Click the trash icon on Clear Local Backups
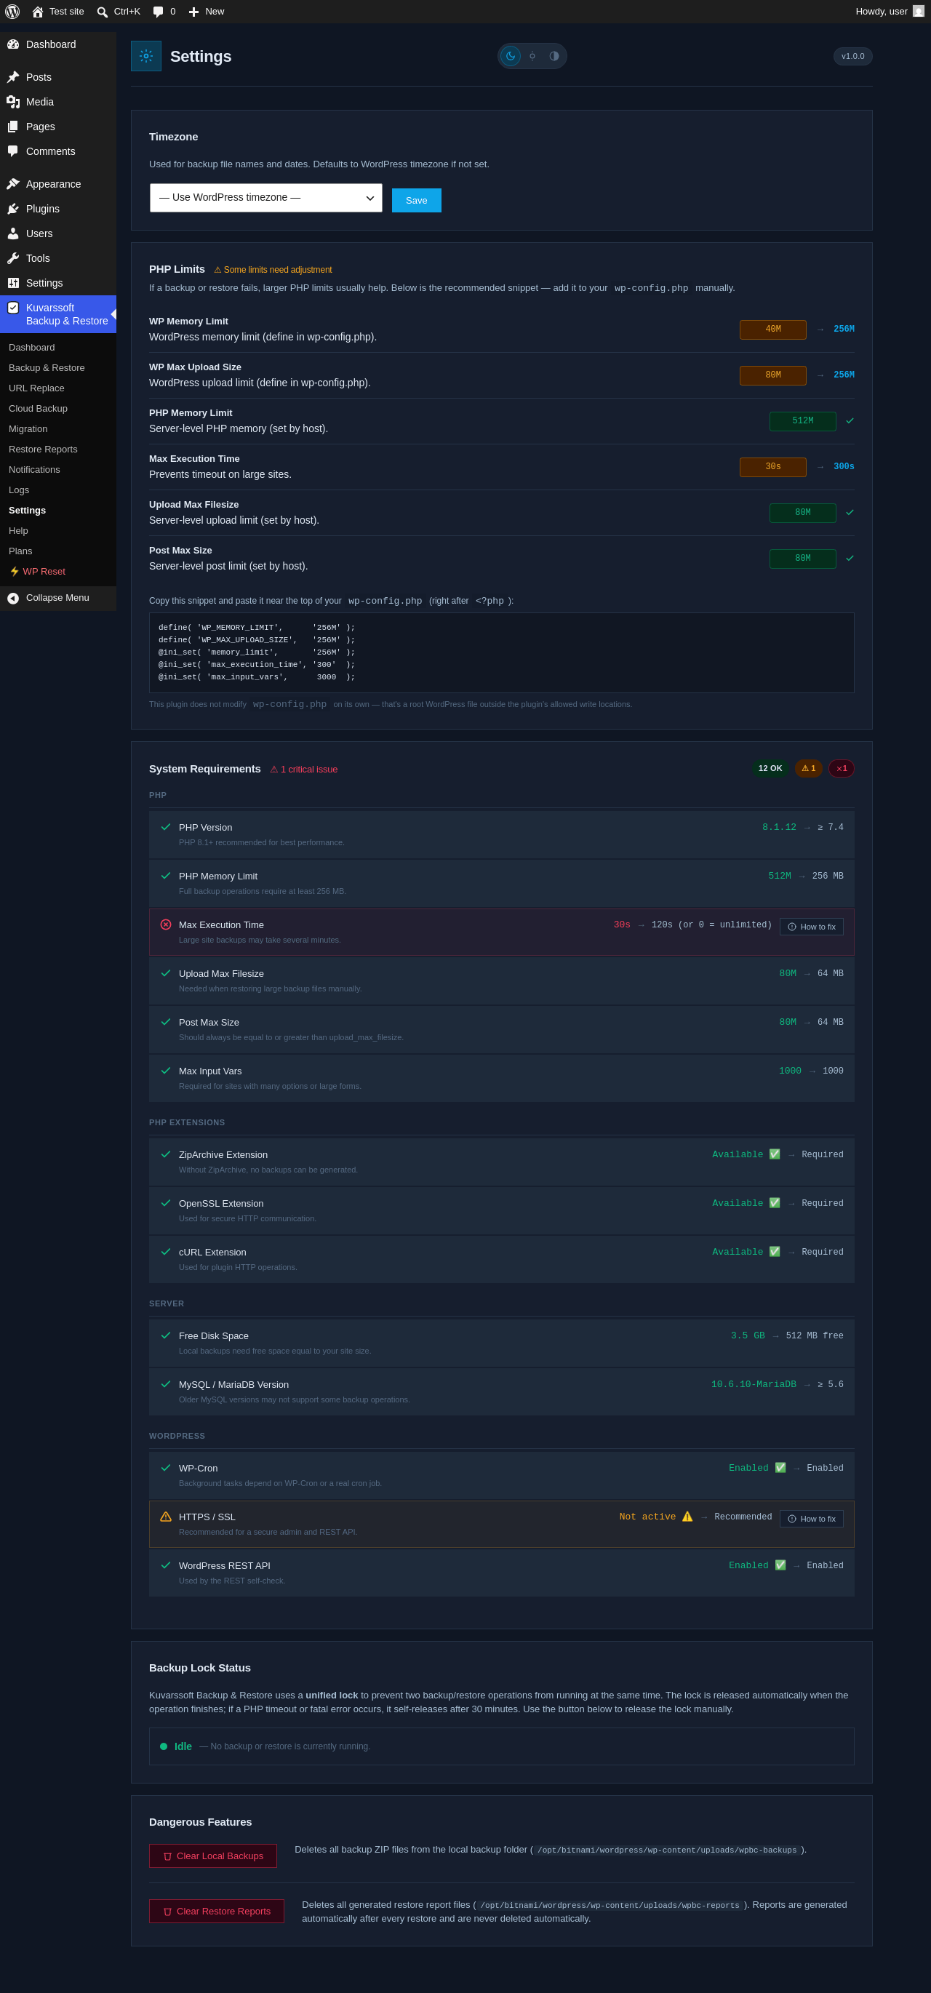 [167, 1856]
